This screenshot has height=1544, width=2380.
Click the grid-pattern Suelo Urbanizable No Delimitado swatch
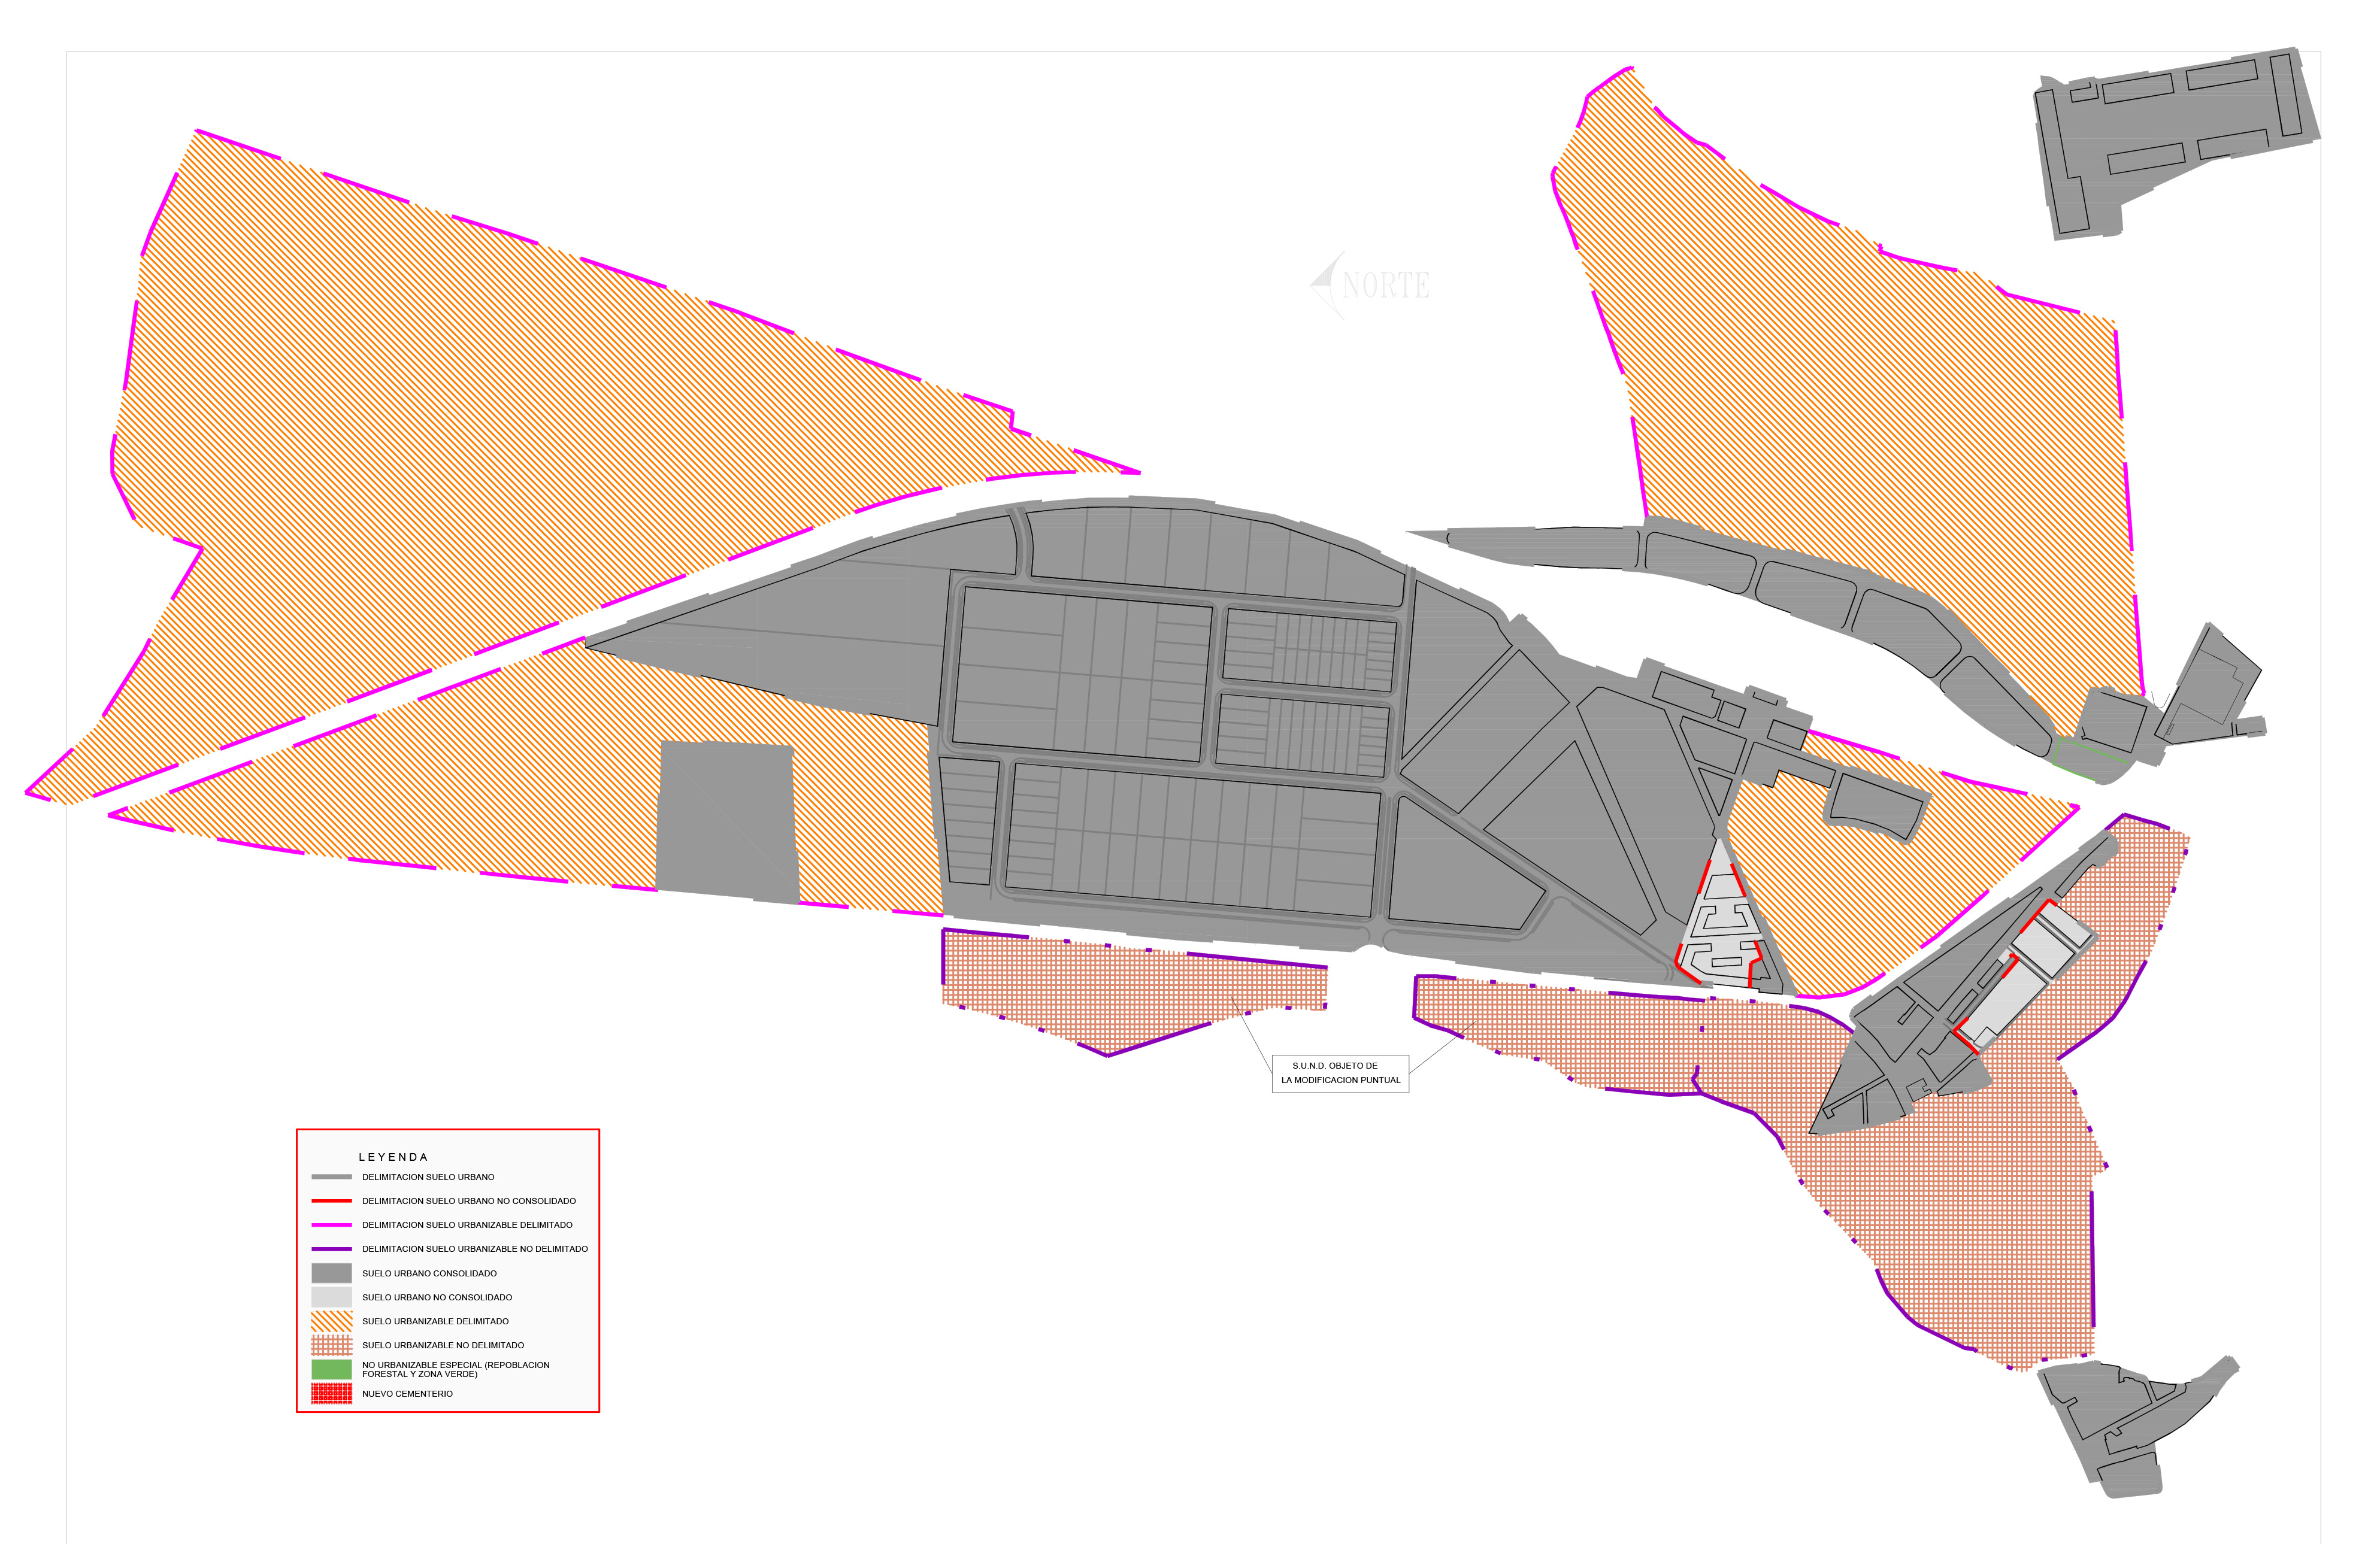pyautogui.click(x=331, y=1345)
